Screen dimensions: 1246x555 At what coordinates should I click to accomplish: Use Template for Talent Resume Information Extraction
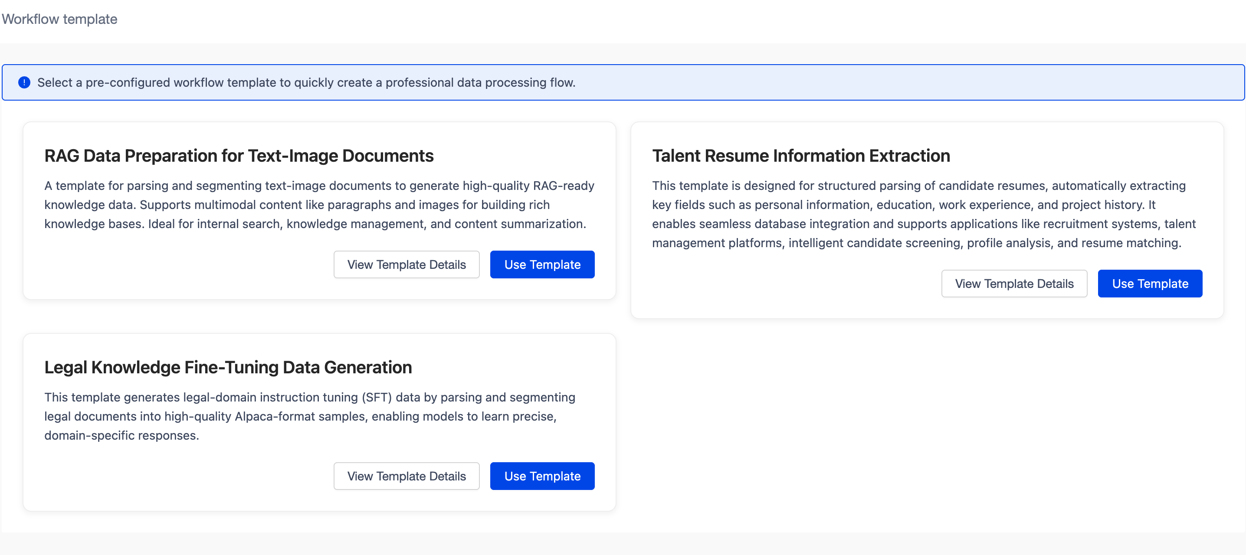(1149, 284)
